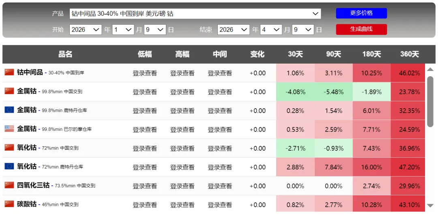
Task: Click scrollbar down arrow of price table
Action: click(x=430, y=206)
